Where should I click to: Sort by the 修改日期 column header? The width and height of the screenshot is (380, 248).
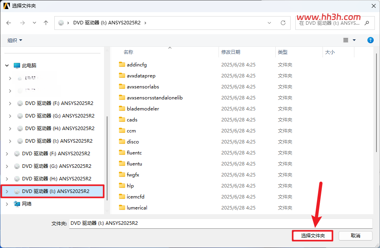(x=231, y=52)
